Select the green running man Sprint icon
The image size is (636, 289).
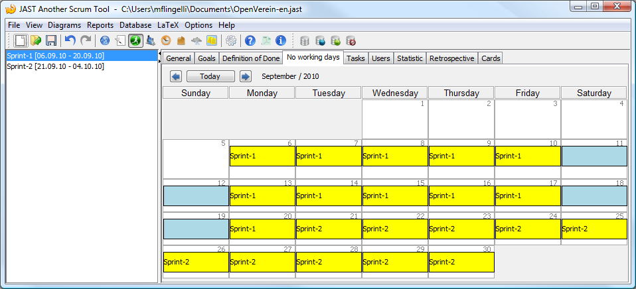135,40
